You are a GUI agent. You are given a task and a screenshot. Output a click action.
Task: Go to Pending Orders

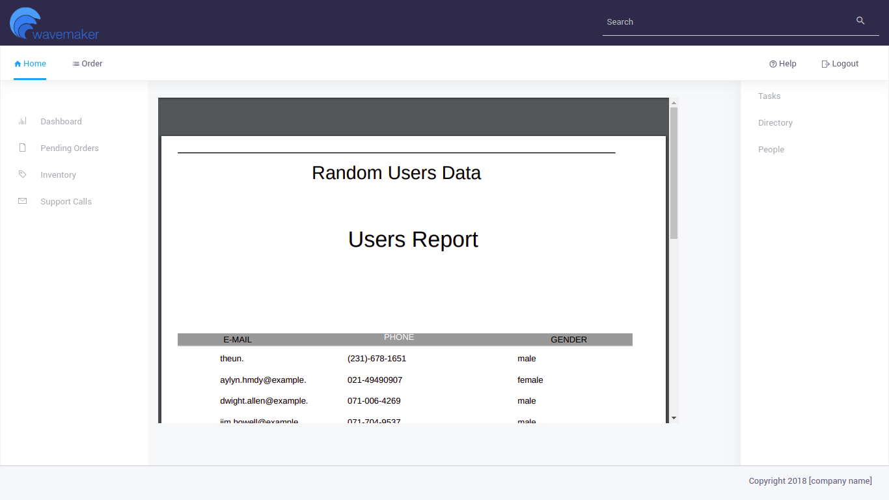(69, 148)
